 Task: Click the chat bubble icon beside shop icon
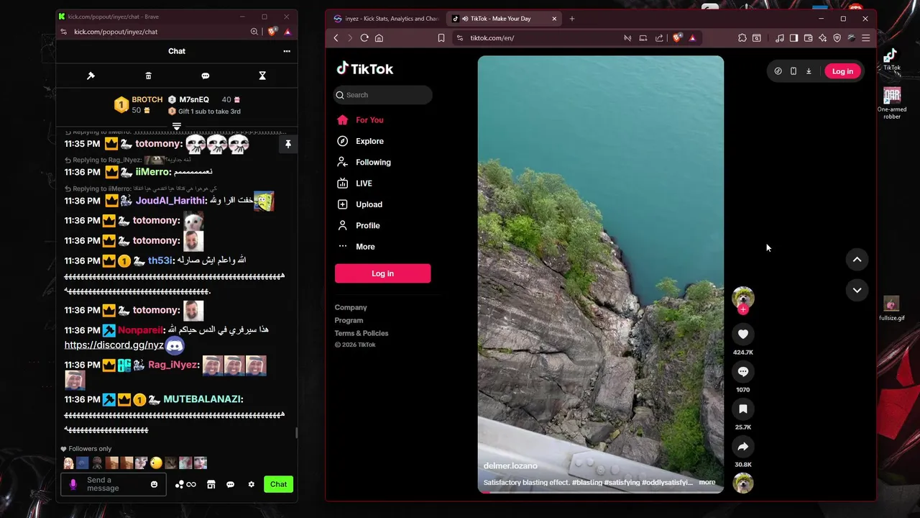pyautogui.click(x=230, y=484)
